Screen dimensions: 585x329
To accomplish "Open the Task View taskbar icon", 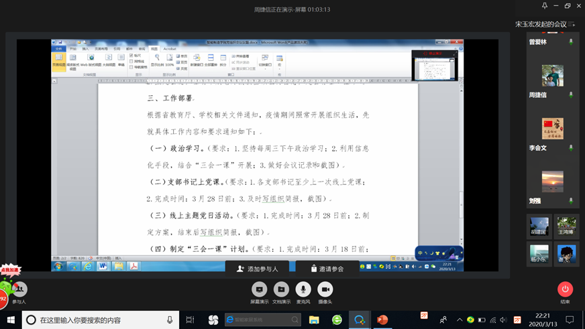I will tap(190, 320).
